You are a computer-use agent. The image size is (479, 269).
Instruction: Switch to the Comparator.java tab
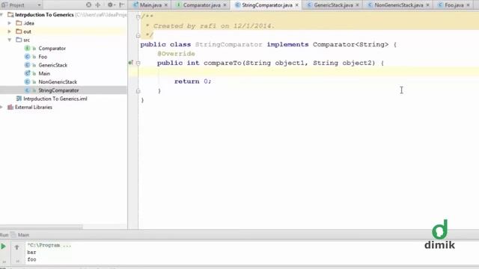pos(201,5)
